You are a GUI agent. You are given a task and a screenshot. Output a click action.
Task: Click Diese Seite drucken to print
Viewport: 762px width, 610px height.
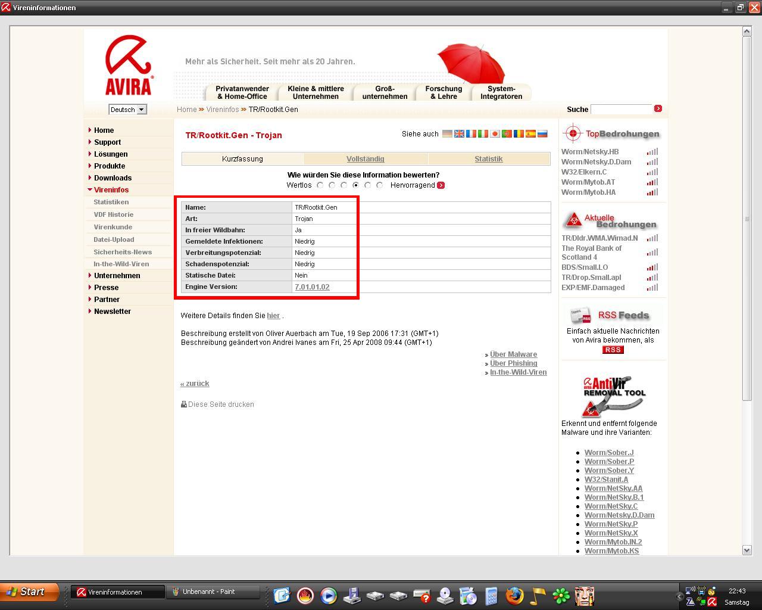[x=218, y=404]
